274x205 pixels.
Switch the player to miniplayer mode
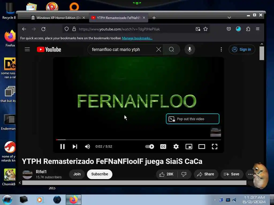tap(189, 147)
